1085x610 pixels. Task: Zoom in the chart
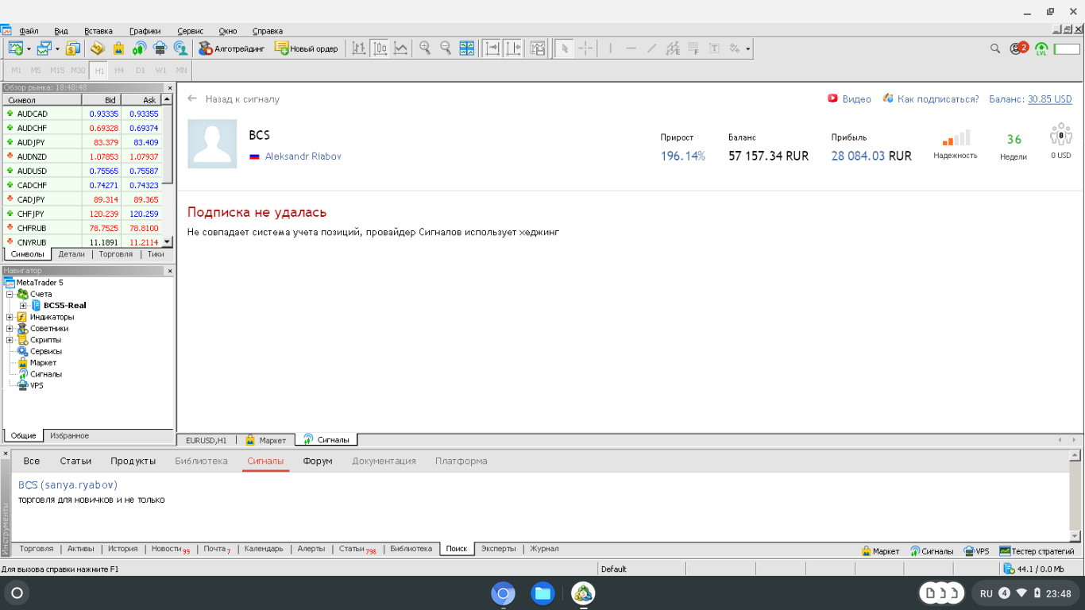(x=425, y=48)
